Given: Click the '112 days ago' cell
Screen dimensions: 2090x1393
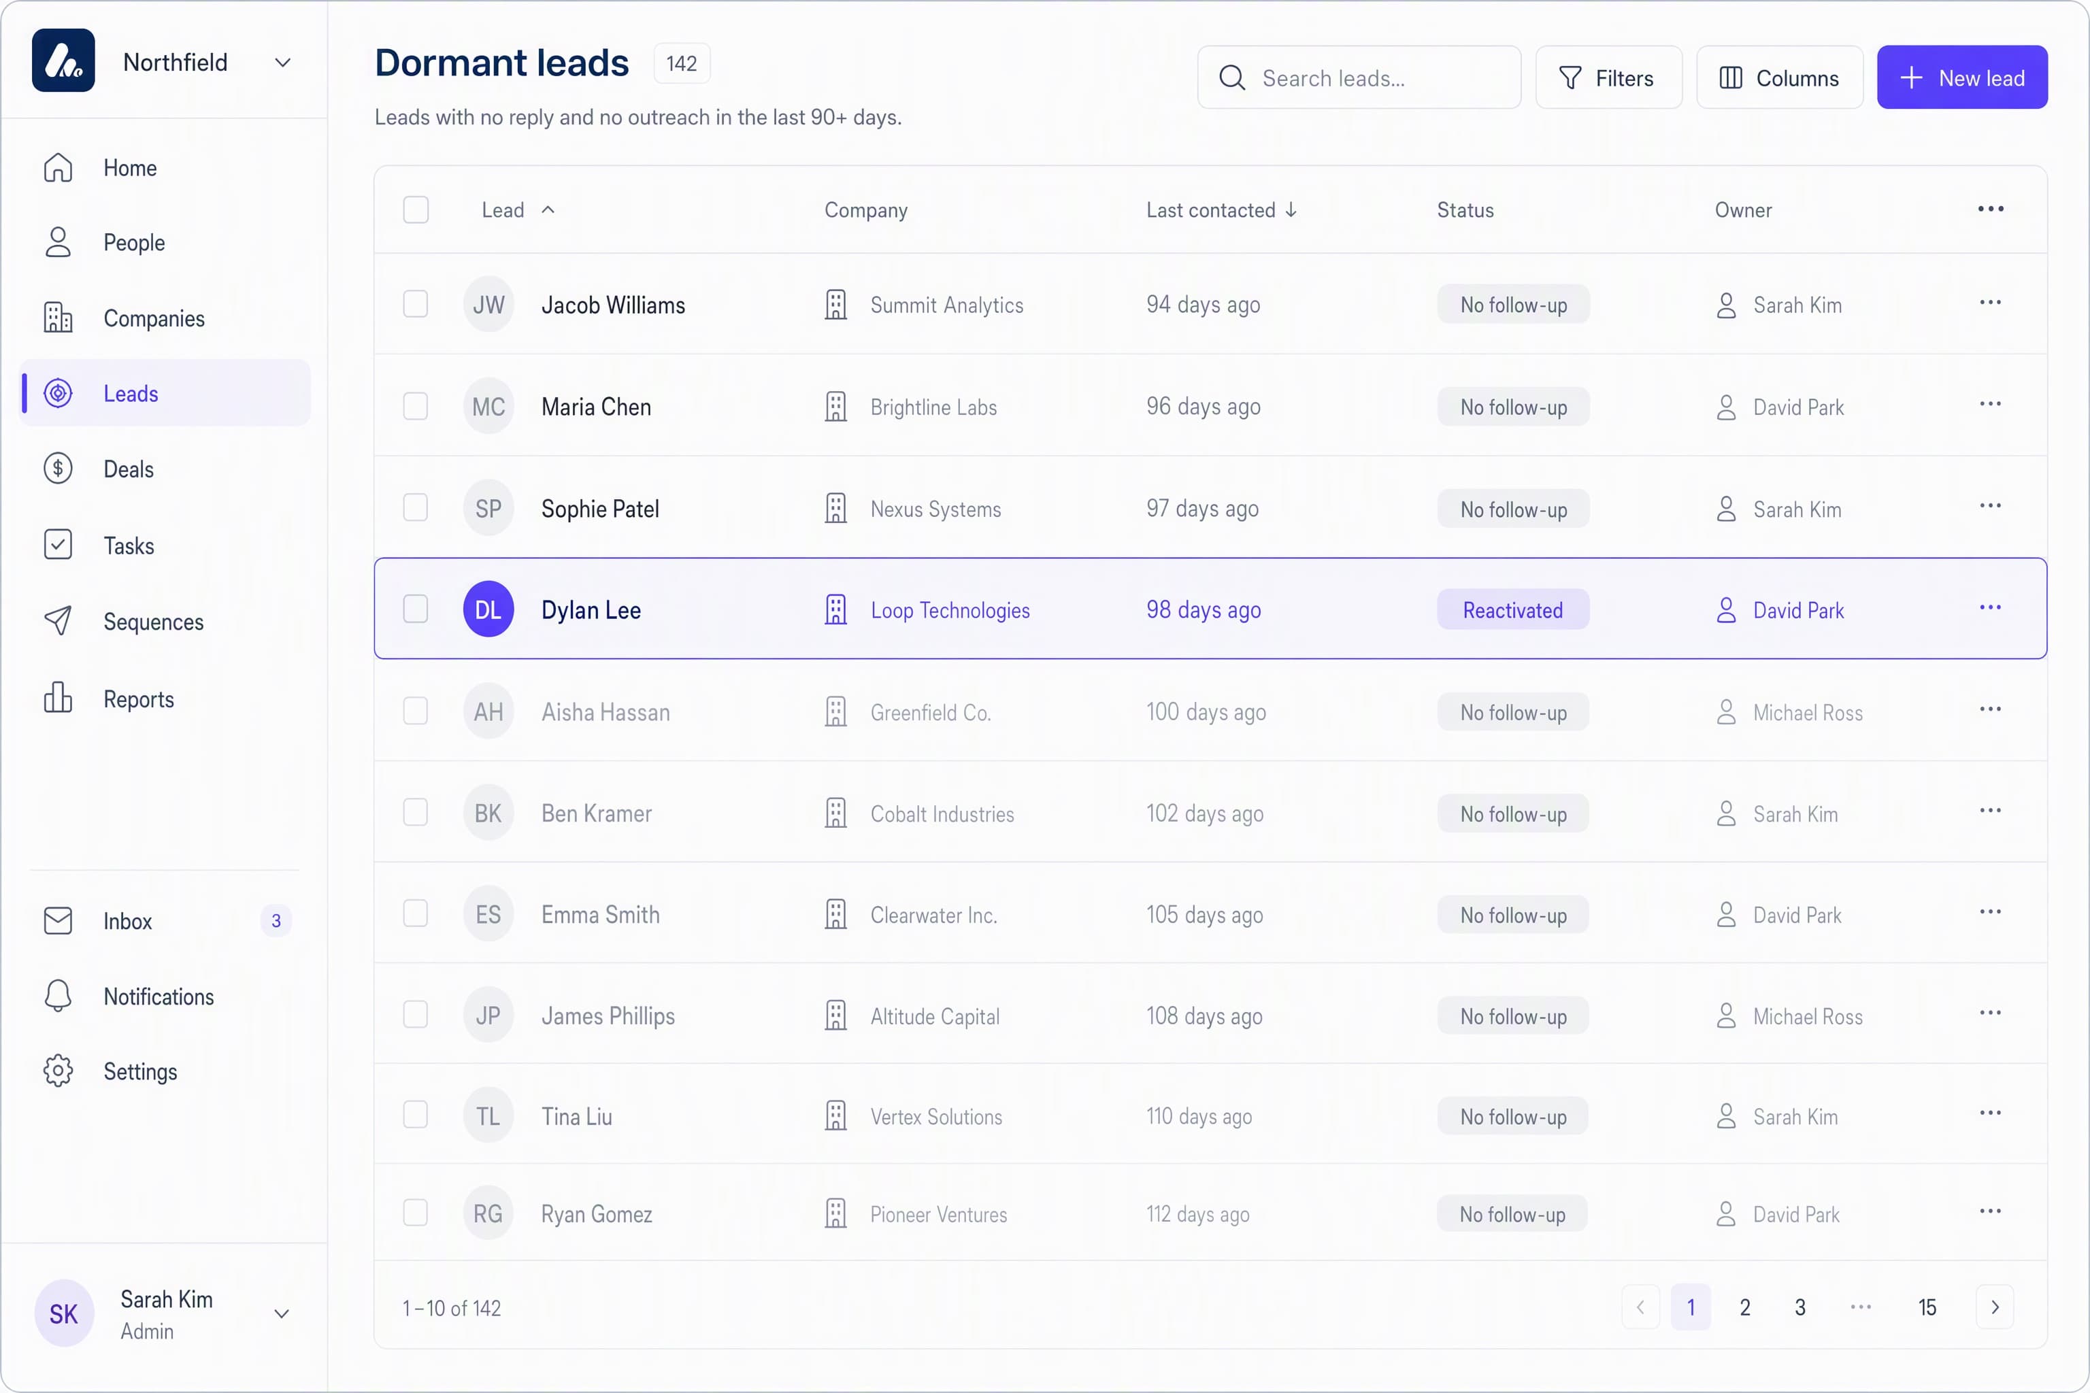Looking at the screenshot, I should (x=1197, y=1214).
